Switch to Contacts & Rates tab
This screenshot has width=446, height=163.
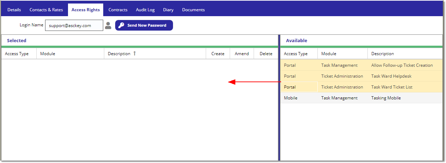(46, 10)
